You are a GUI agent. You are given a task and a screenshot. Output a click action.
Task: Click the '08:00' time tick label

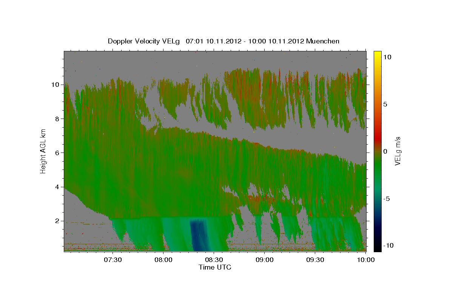[163, 260]
